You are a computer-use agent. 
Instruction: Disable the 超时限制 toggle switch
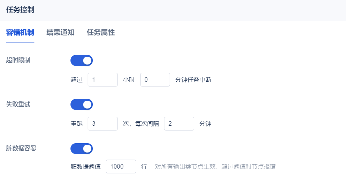tap(82, 60)
